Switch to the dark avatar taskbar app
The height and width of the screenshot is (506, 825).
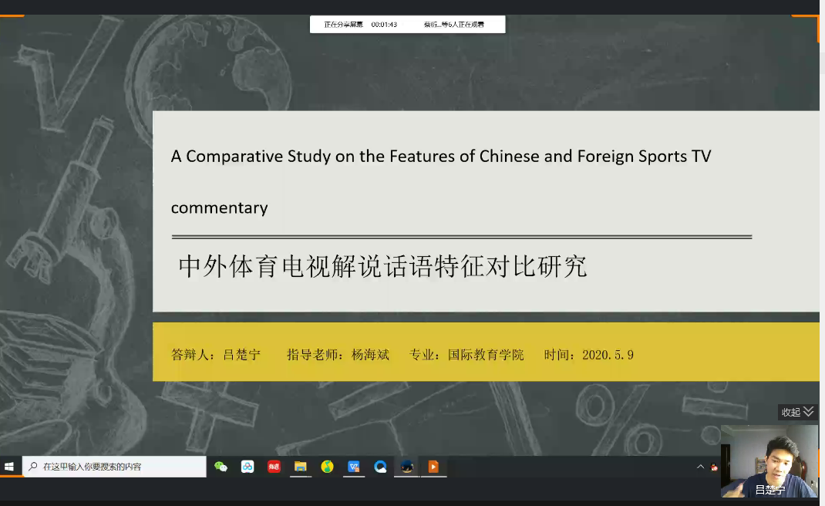pos(407,467)
